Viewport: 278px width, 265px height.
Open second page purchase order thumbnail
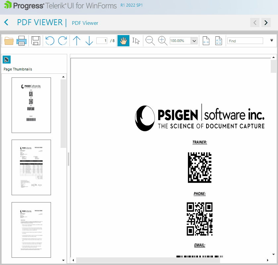coord(31,167)
